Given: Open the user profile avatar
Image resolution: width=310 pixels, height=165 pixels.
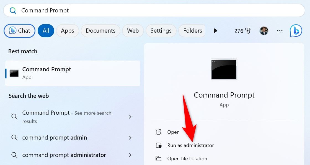Looking at the screenshot, I should pyautogui.click(x=264, y=31).
